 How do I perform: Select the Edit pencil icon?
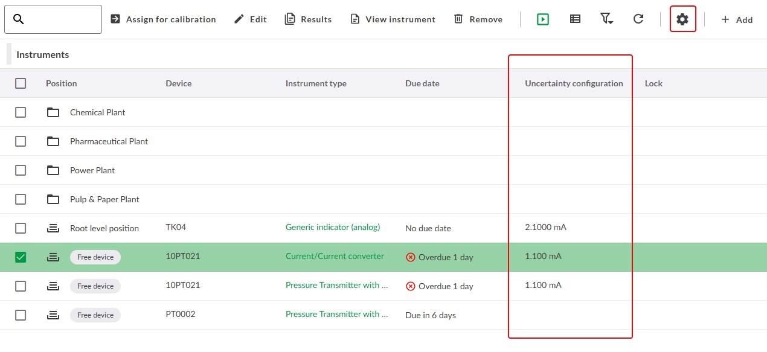239,19
